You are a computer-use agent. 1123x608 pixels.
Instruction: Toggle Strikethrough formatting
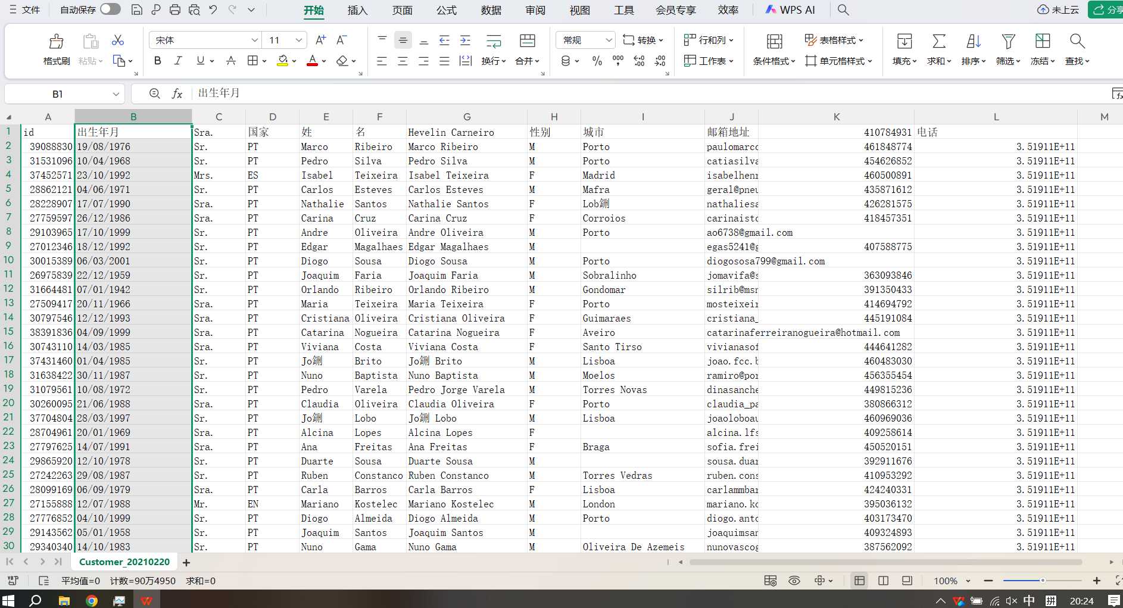[231, 61]
